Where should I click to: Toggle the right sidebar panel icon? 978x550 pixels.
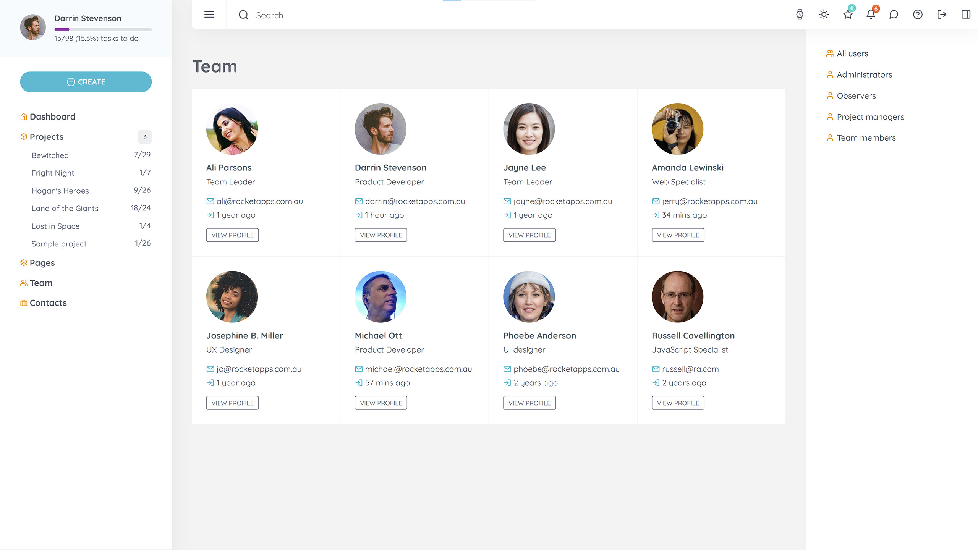pos(966,15)
